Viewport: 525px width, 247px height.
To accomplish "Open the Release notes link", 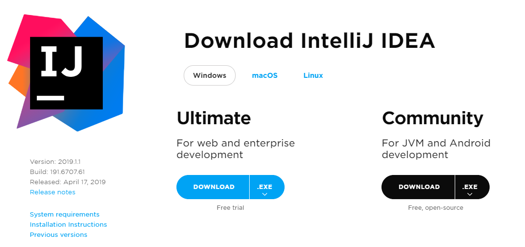I will [52, 192].
